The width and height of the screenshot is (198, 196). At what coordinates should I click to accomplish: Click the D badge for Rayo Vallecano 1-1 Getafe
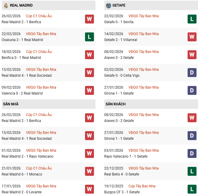pos(192,153)
